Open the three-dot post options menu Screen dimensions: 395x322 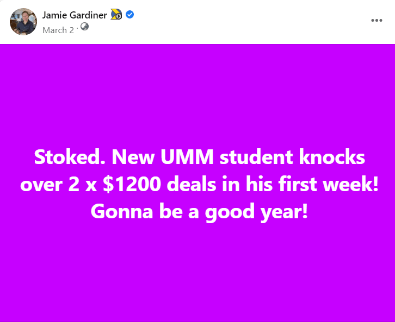coord(377,20)
